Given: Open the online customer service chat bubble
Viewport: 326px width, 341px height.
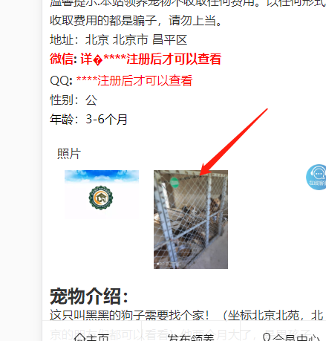Looking at the screenshot, I should [317, 177].
